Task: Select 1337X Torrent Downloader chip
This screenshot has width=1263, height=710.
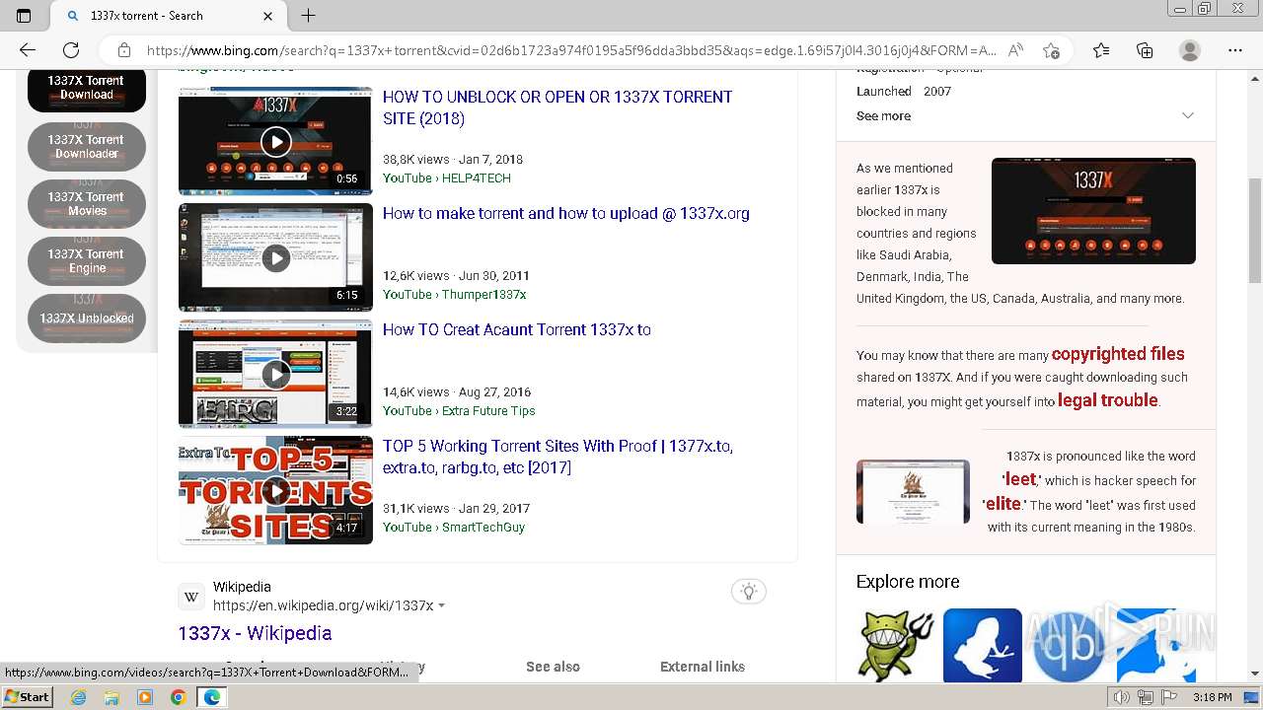Action: (x=87, y=146)
